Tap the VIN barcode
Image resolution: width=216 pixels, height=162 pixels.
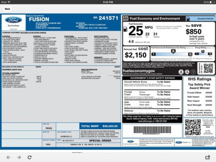[152, 130]
